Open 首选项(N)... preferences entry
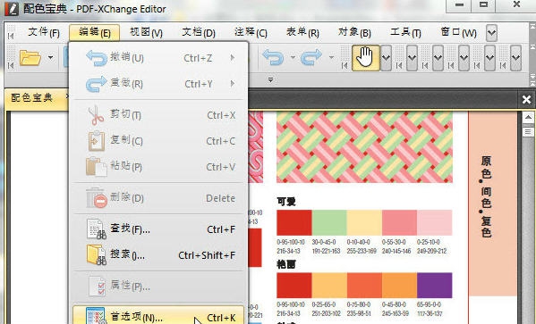This screenshot has width=536, height=324. click(159, 315)
